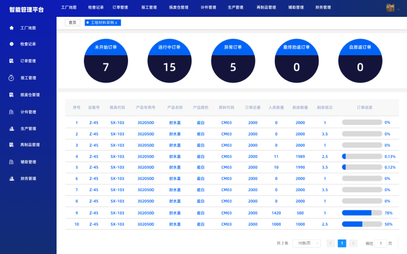Viewport: 407px width, 254px height.
Task: Click the 工厂地图 home icon in sidebar
Action: pyautogui.click(x=12, y=28)
